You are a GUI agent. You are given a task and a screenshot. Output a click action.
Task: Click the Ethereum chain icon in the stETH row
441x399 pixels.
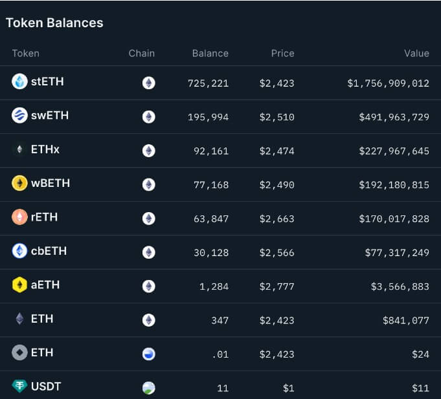tap(149, 83)
